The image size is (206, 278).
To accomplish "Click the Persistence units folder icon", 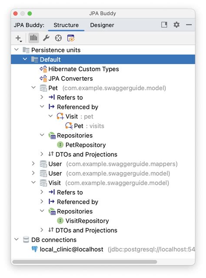I will [x=26, y=50].
